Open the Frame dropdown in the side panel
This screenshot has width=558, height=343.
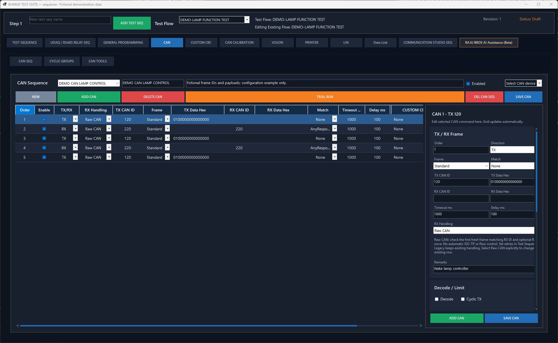click(461, 166)
